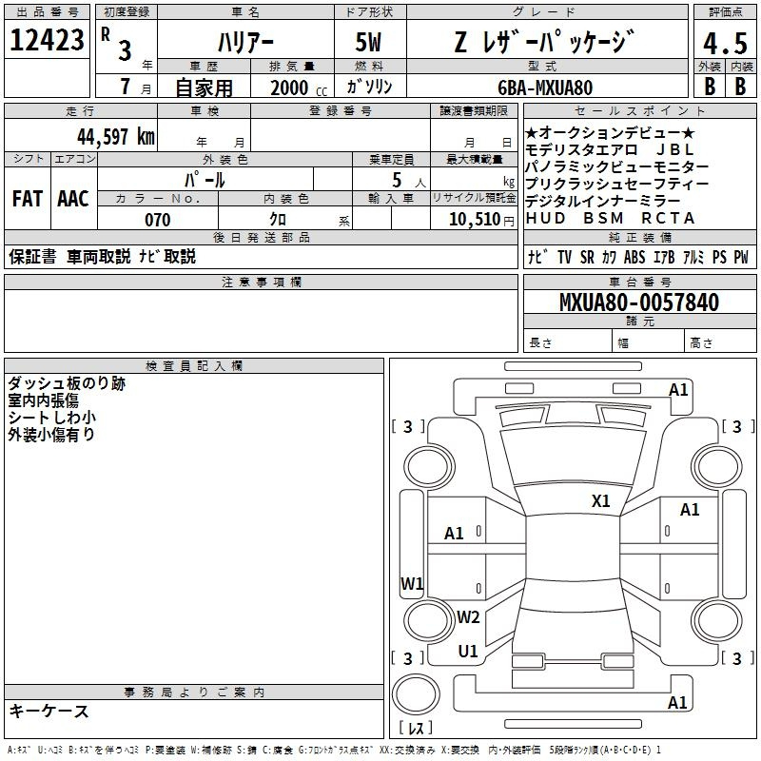This screenshot has width=761, height=761.
Task: Click the ★オークションデビュー★ sales point
Action: (610, 132)
